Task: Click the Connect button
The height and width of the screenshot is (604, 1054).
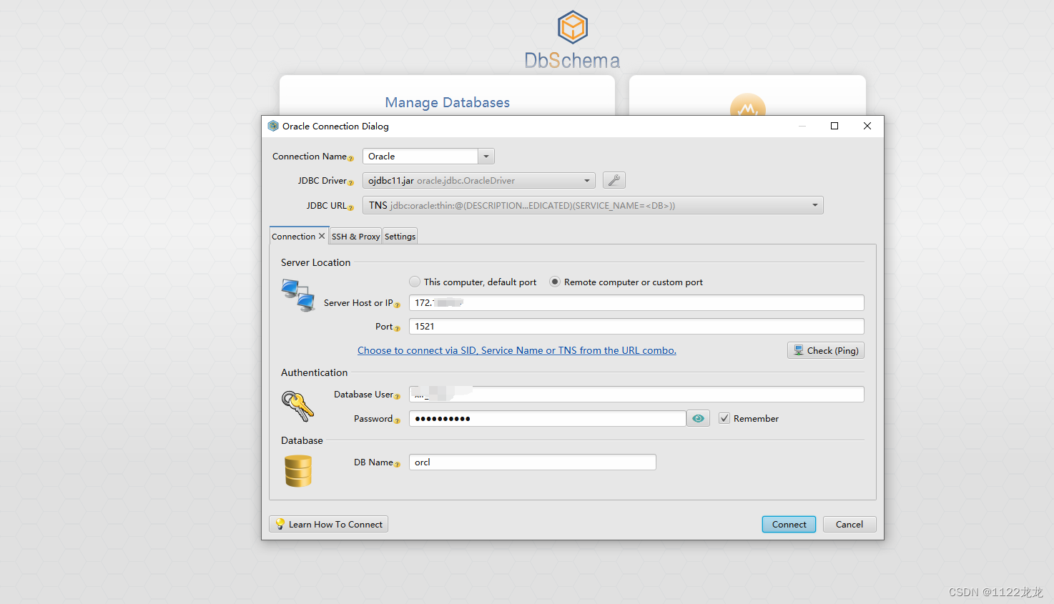Action: tap(789, 524)
